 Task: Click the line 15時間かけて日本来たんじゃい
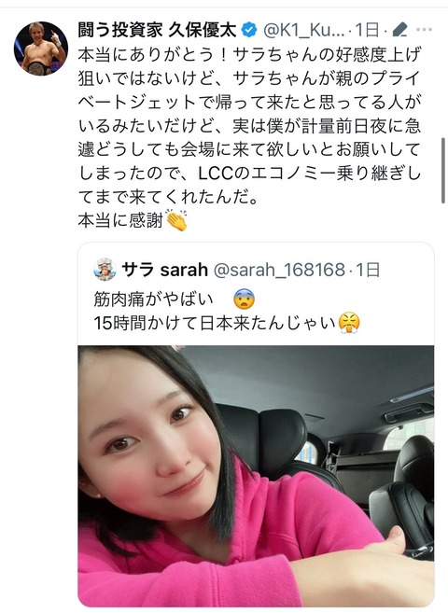(x=215, y=324)
